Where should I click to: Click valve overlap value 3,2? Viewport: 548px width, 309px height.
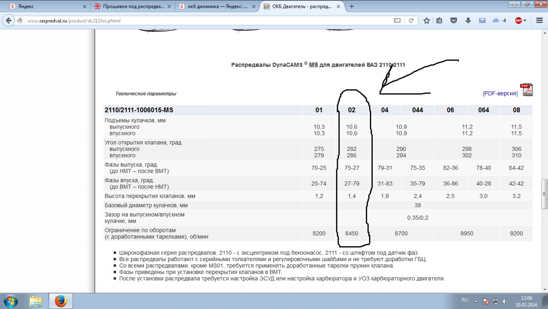tap(516, 196)
